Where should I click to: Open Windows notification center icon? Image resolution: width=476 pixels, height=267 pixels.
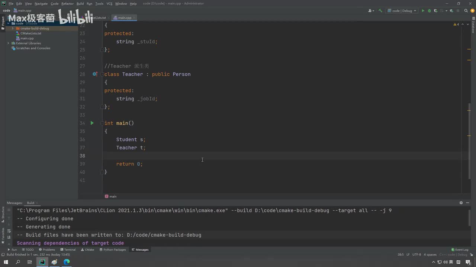(x=468, y=262)
